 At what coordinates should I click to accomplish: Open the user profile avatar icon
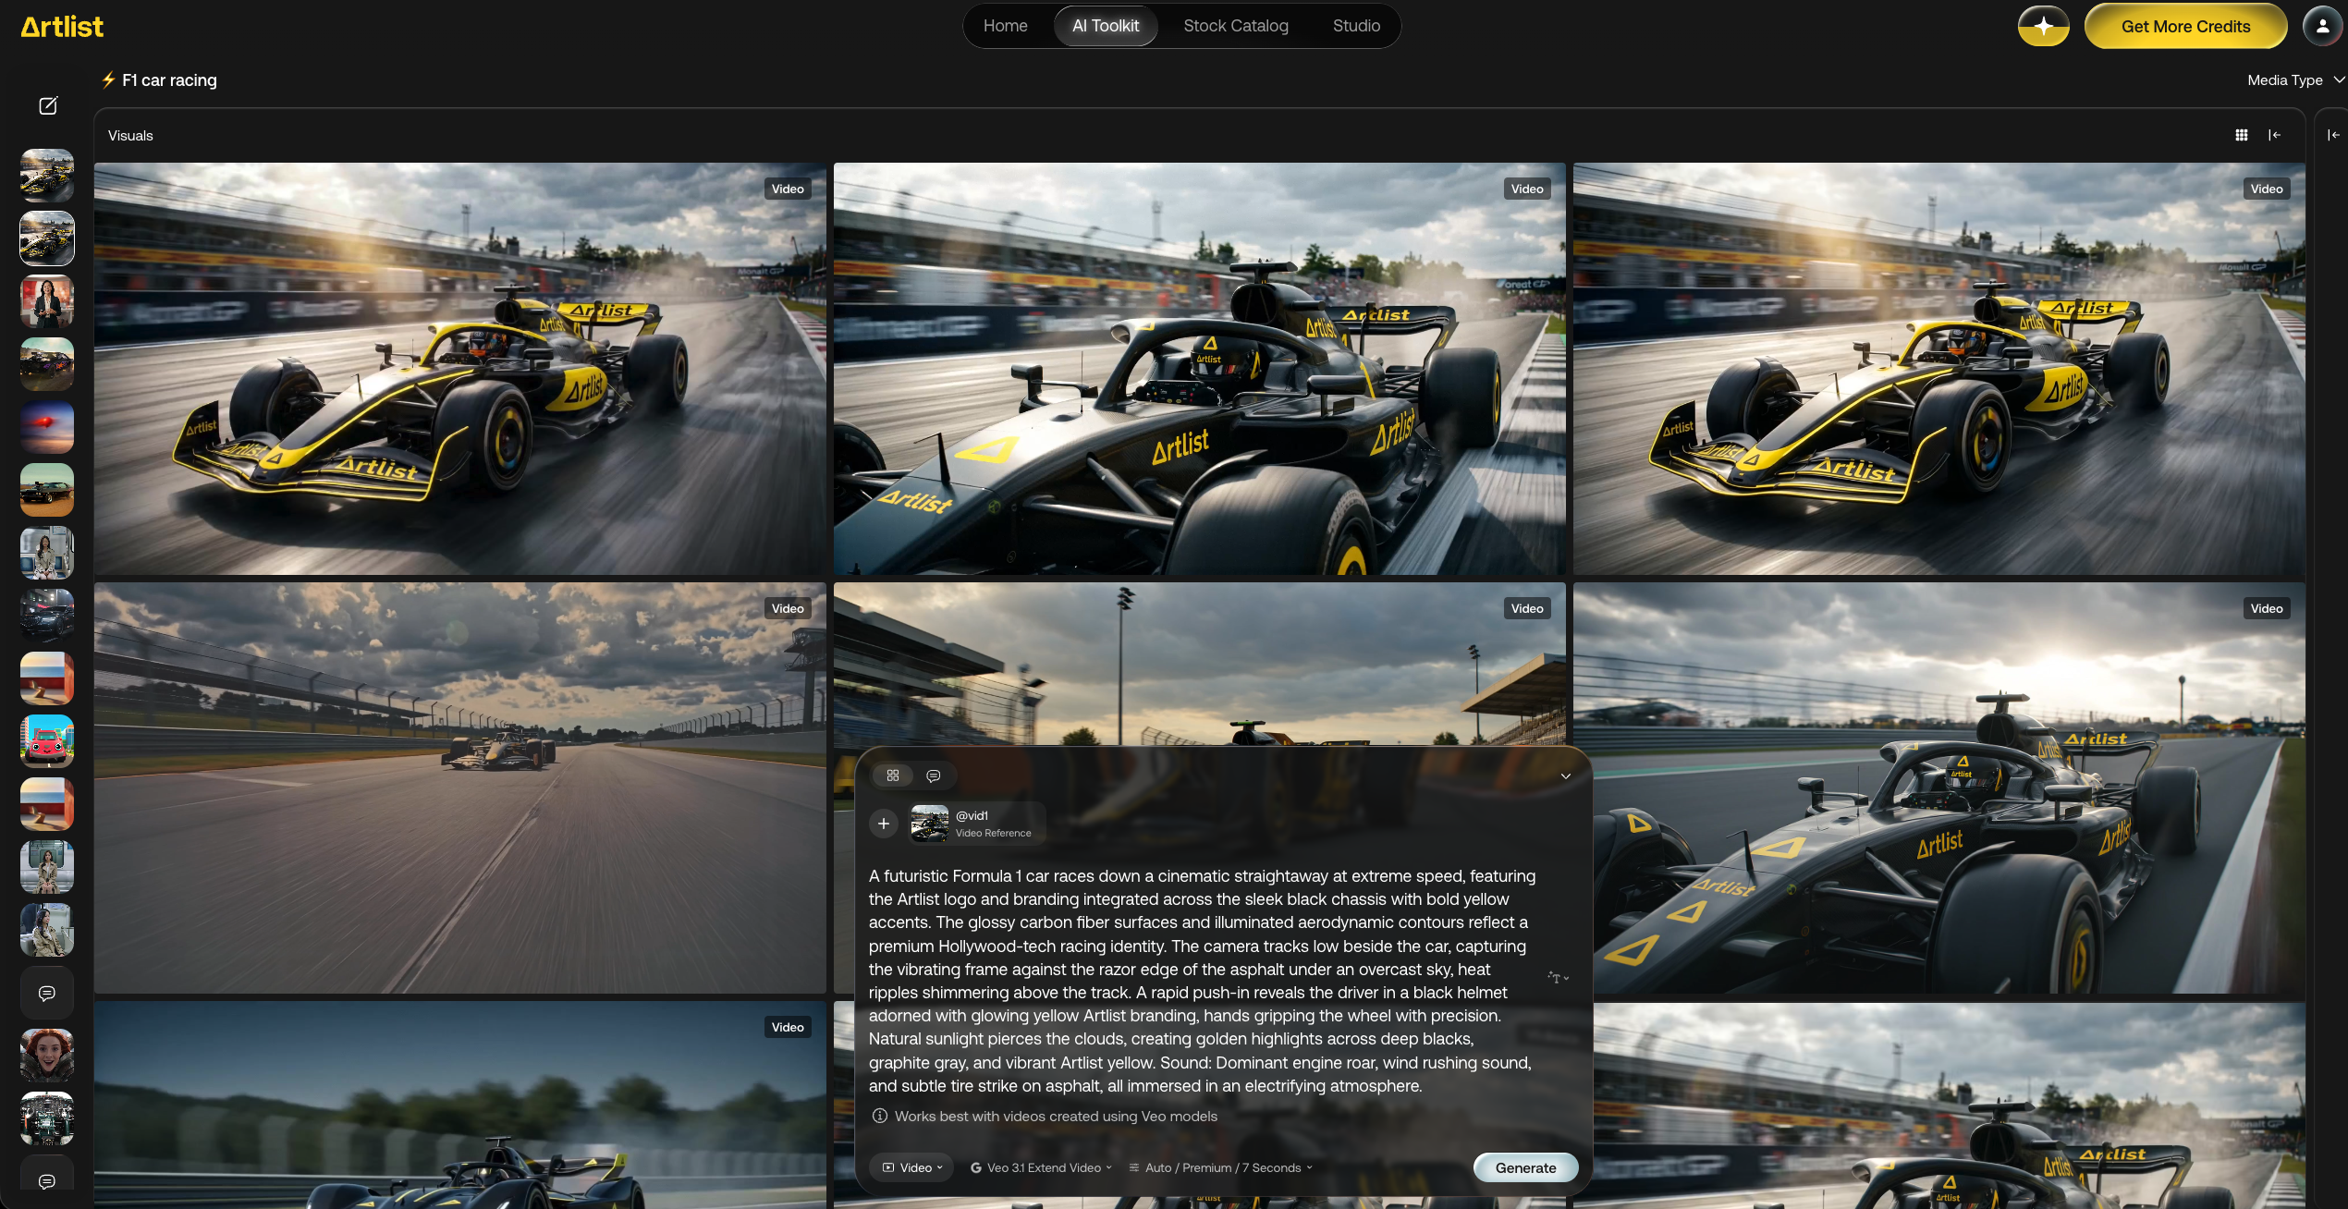click(2322, 26)
